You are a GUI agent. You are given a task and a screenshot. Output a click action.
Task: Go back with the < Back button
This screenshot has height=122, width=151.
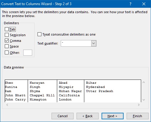point(88,116)
